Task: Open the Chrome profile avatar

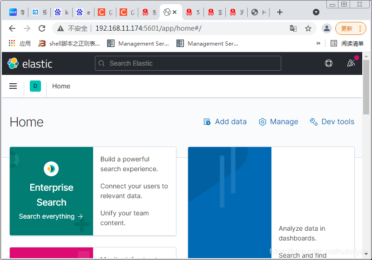Action: [327, 28]
